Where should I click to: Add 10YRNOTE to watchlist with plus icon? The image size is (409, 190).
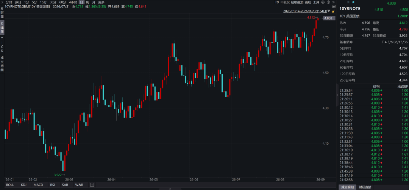tap(348, 2)
